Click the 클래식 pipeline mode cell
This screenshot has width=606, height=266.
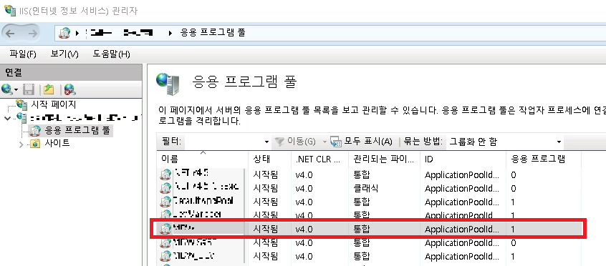coord(365,188)
